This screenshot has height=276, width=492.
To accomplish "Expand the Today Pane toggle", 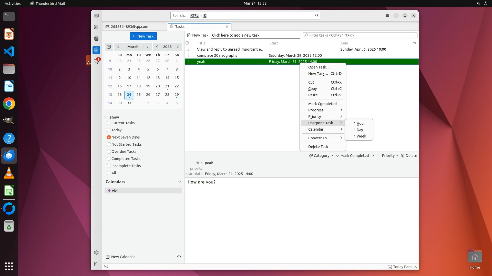I will (402, 267).
